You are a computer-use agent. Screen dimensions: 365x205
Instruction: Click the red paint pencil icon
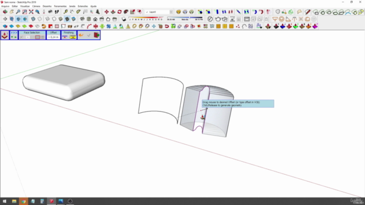coord(308,11)
